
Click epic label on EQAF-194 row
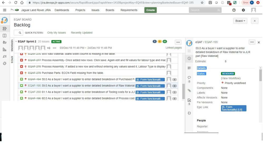click(150, 80)
